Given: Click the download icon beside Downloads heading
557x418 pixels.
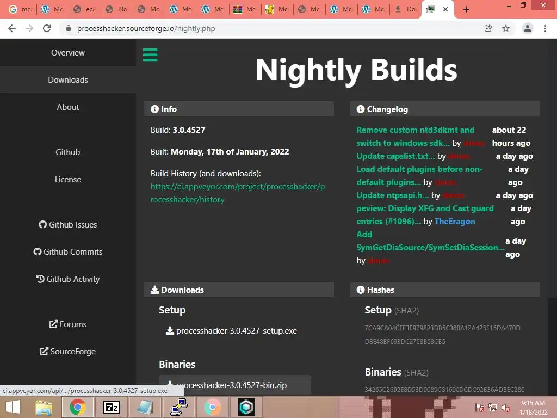Looking at the screenshot, I should point(154,290).
